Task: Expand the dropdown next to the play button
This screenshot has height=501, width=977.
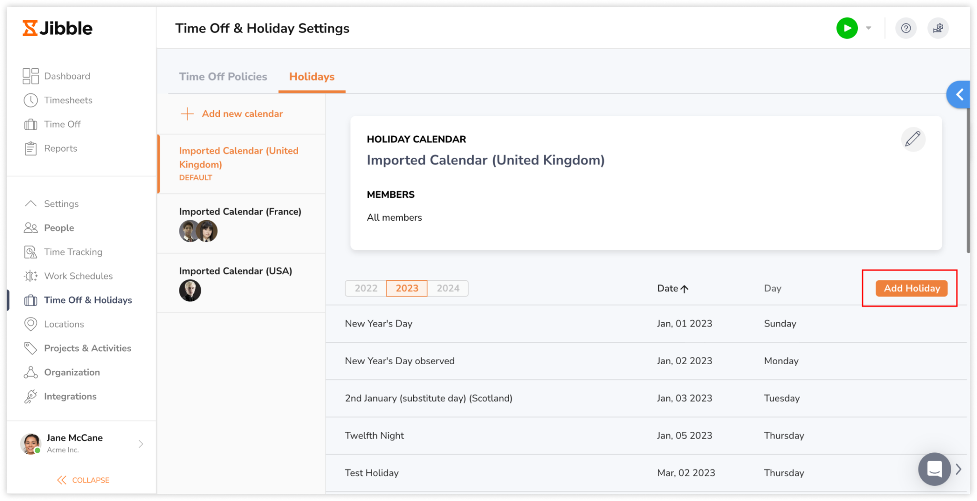Action: point(868,28)
